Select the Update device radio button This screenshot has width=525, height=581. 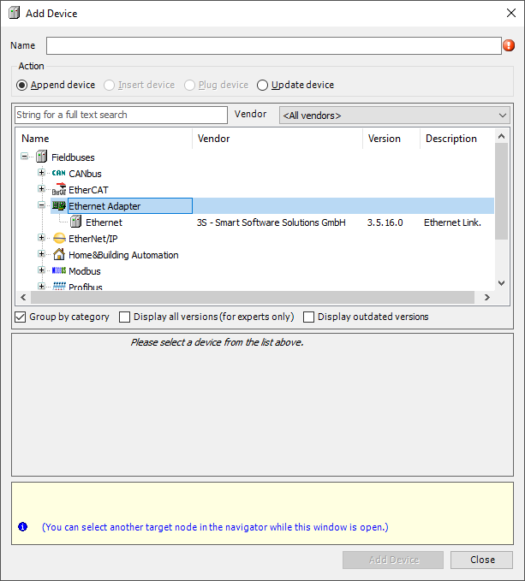click(x=263, y=86)
